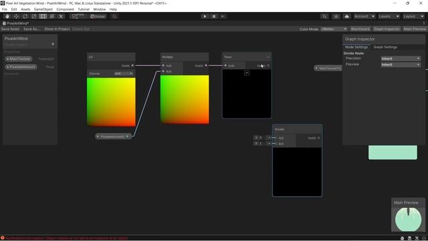Select the Move tool in Unity toolbar

pyautogui.click(x=16, y=16)
